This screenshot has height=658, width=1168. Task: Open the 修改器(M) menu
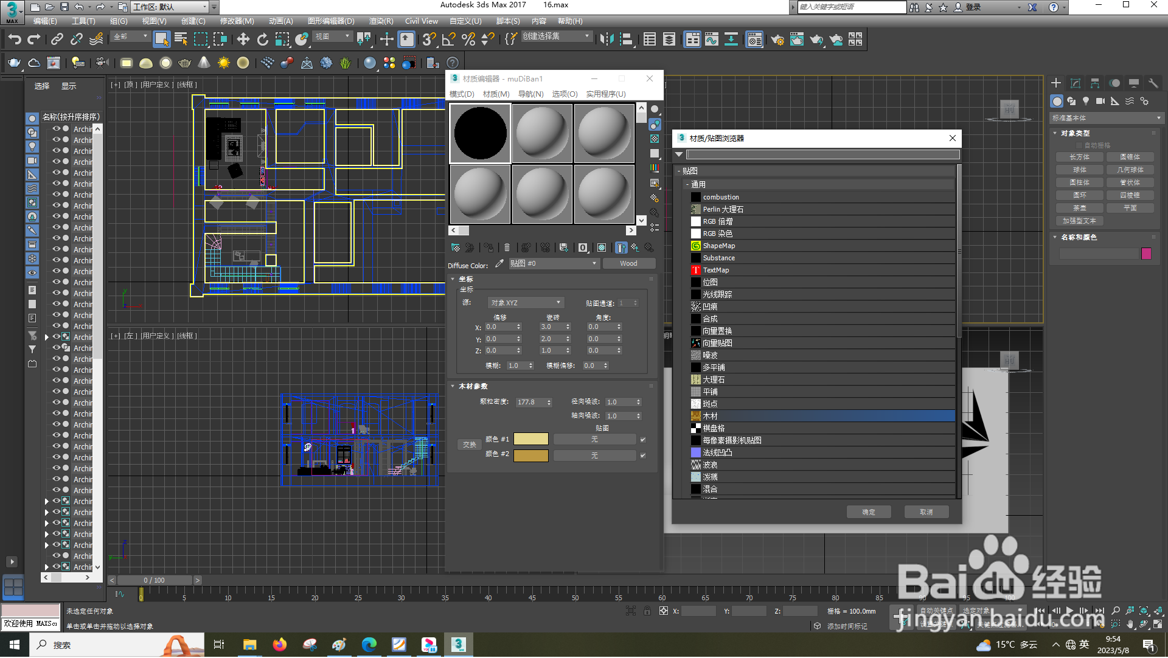237,21
